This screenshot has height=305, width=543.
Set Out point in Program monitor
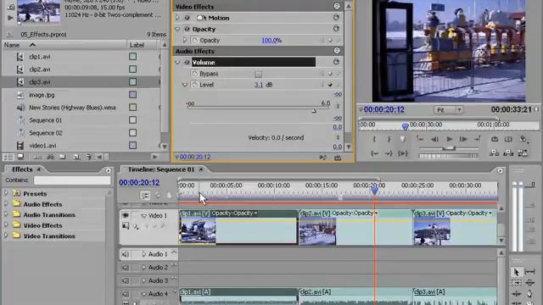pos(389,139)
